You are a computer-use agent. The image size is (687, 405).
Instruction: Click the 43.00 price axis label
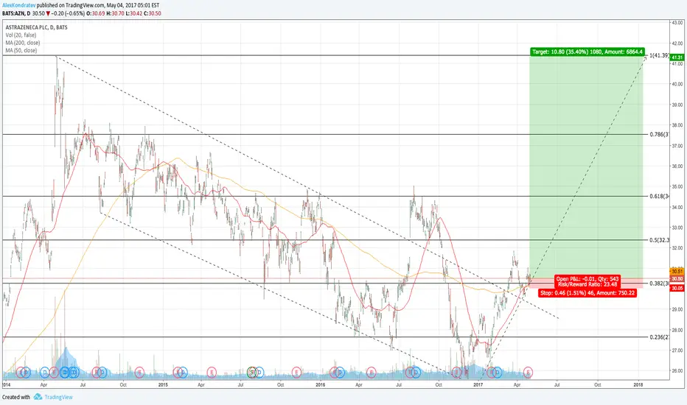(677, 23)
